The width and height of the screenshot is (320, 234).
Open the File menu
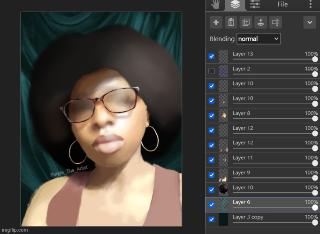[x=282, y=4]
